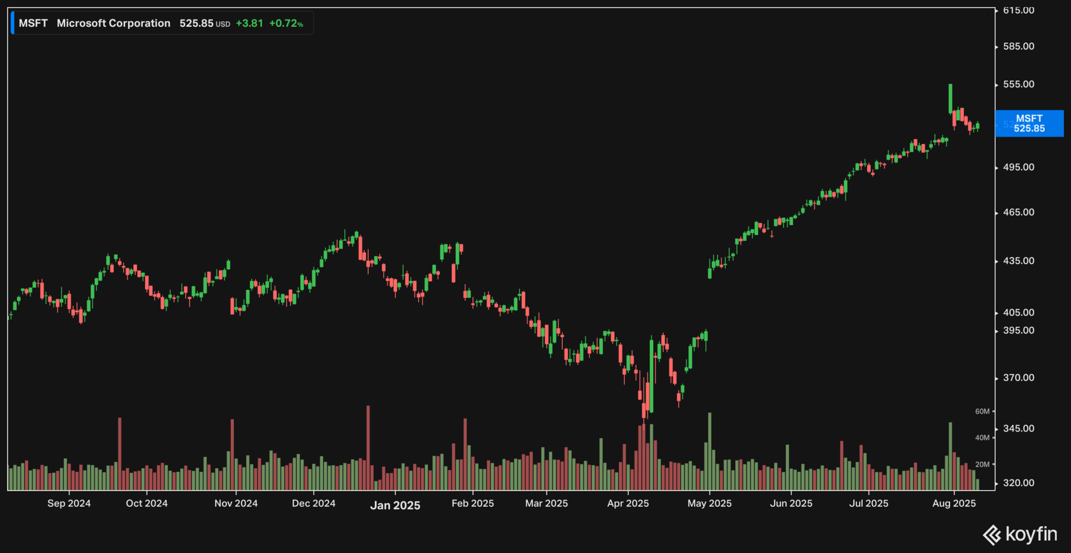Click the 585.00 price axis label
The width and height of the screenshot is (1071, 553).
[1019, 46]
